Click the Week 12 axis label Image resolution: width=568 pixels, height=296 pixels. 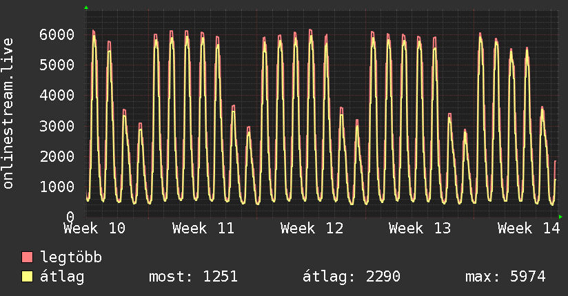pos(312,229)
